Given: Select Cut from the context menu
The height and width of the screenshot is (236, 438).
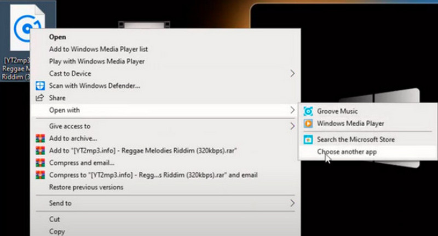Looking at the screenshot, I should click(x=165, y=219).
